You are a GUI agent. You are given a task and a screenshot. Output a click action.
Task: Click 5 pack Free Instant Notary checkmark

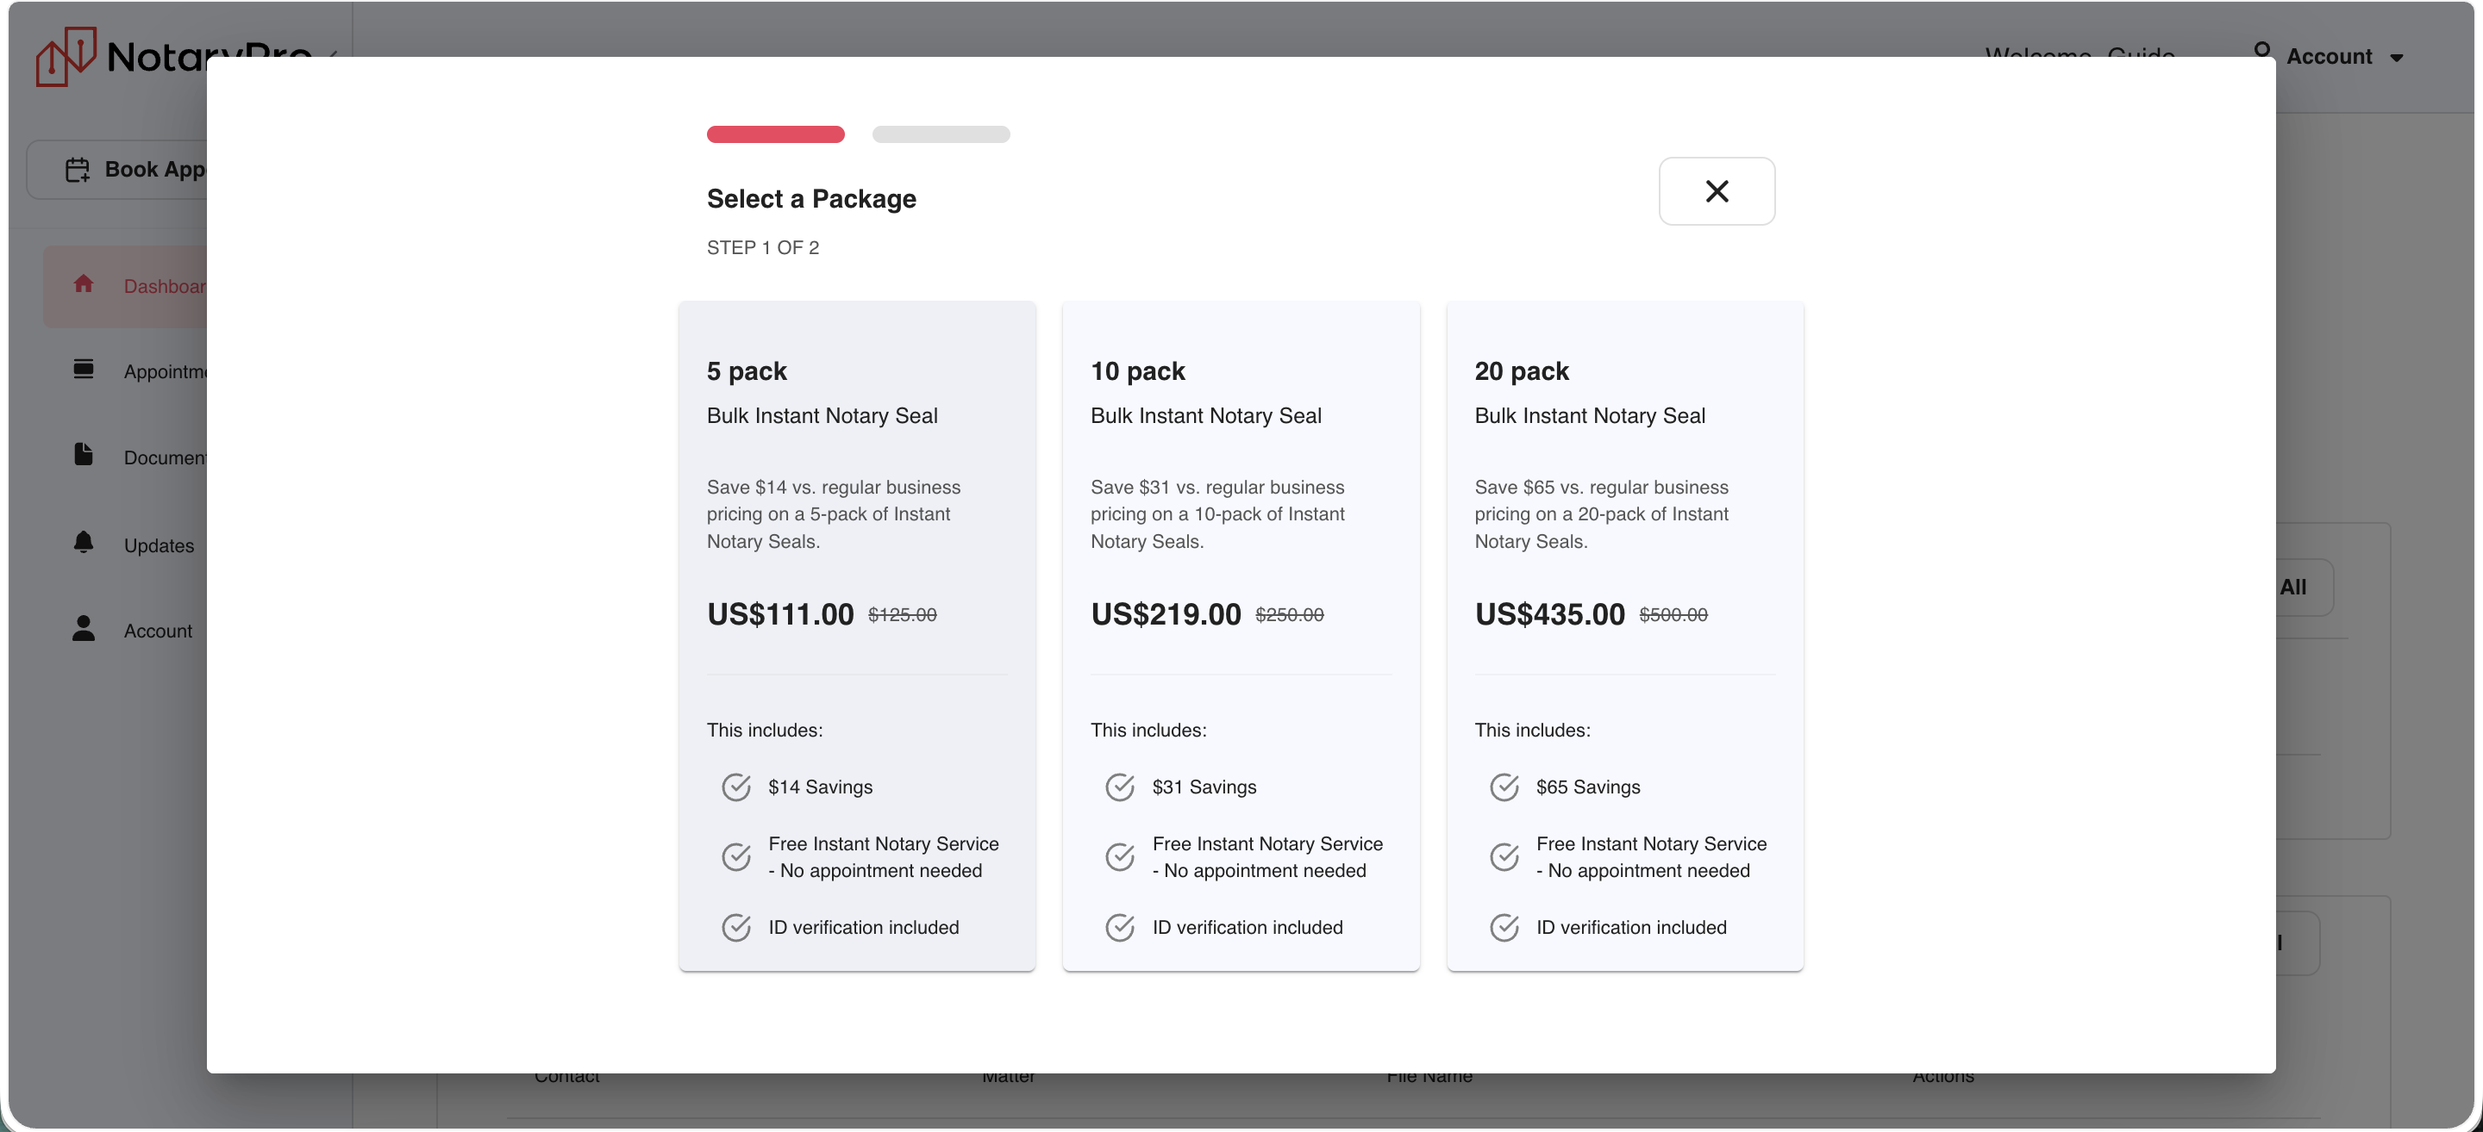point(736,856)
